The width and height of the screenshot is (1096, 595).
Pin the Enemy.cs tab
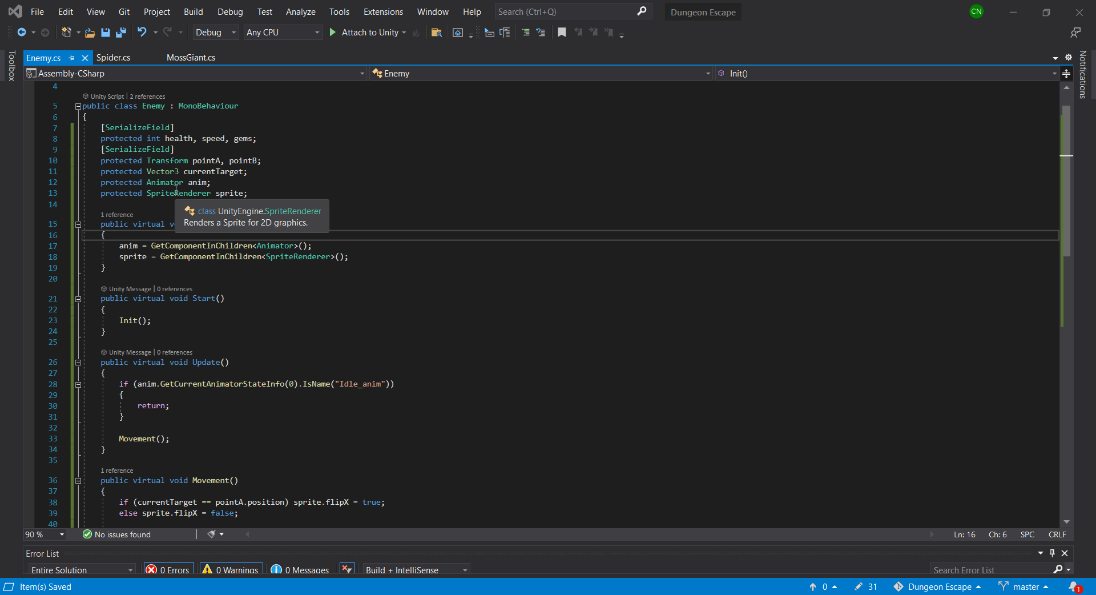click(72, 58)
